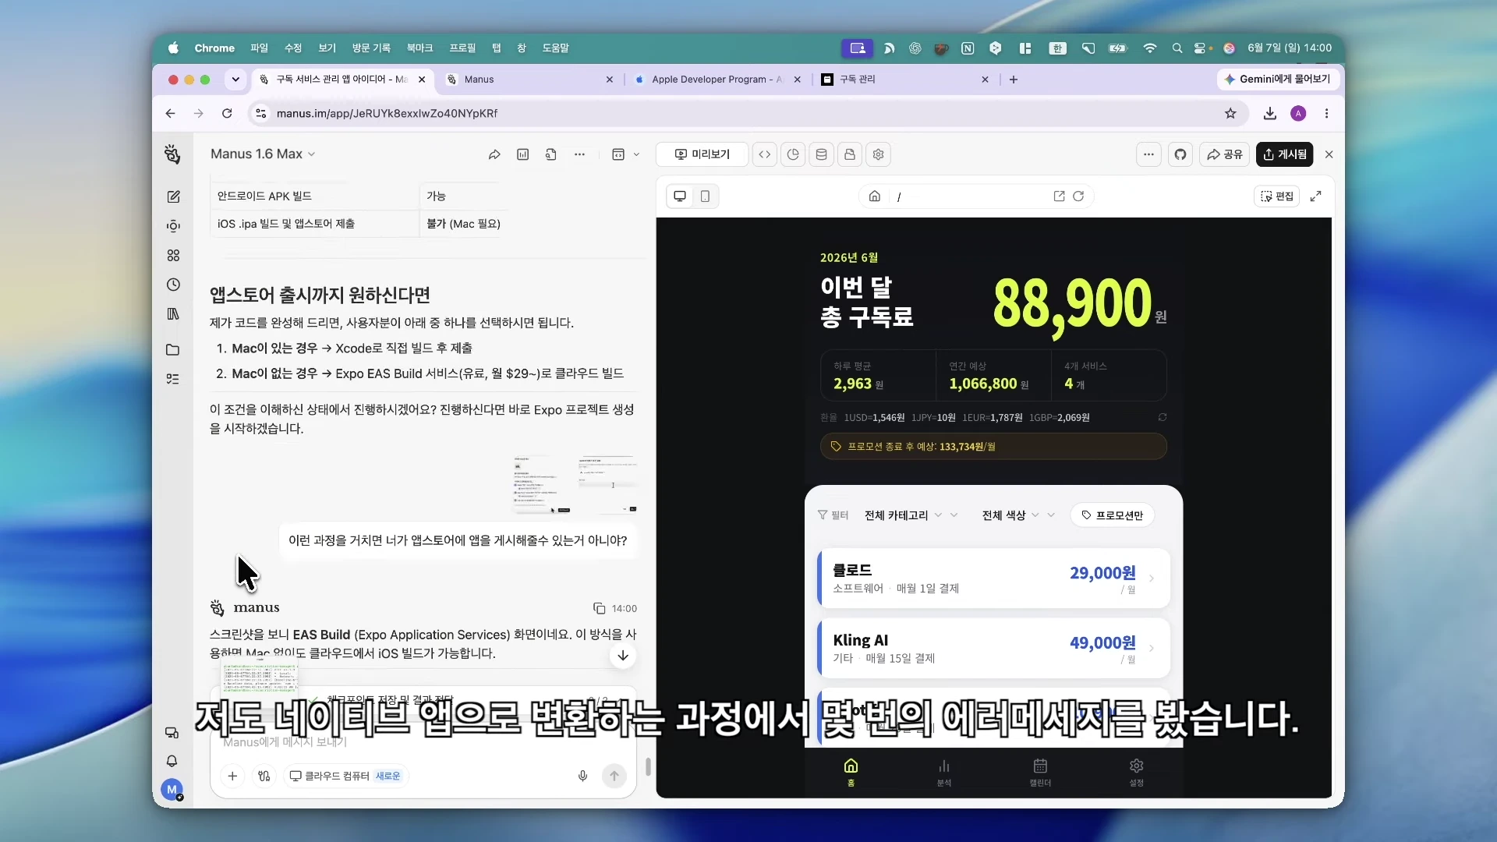
Task: Open the preview in a new tab
Action: pyautogui.click(x=1059, y=196)
